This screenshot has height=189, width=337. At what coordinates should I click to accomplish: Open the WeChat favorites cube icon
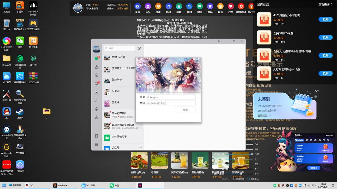click(97, 75)
